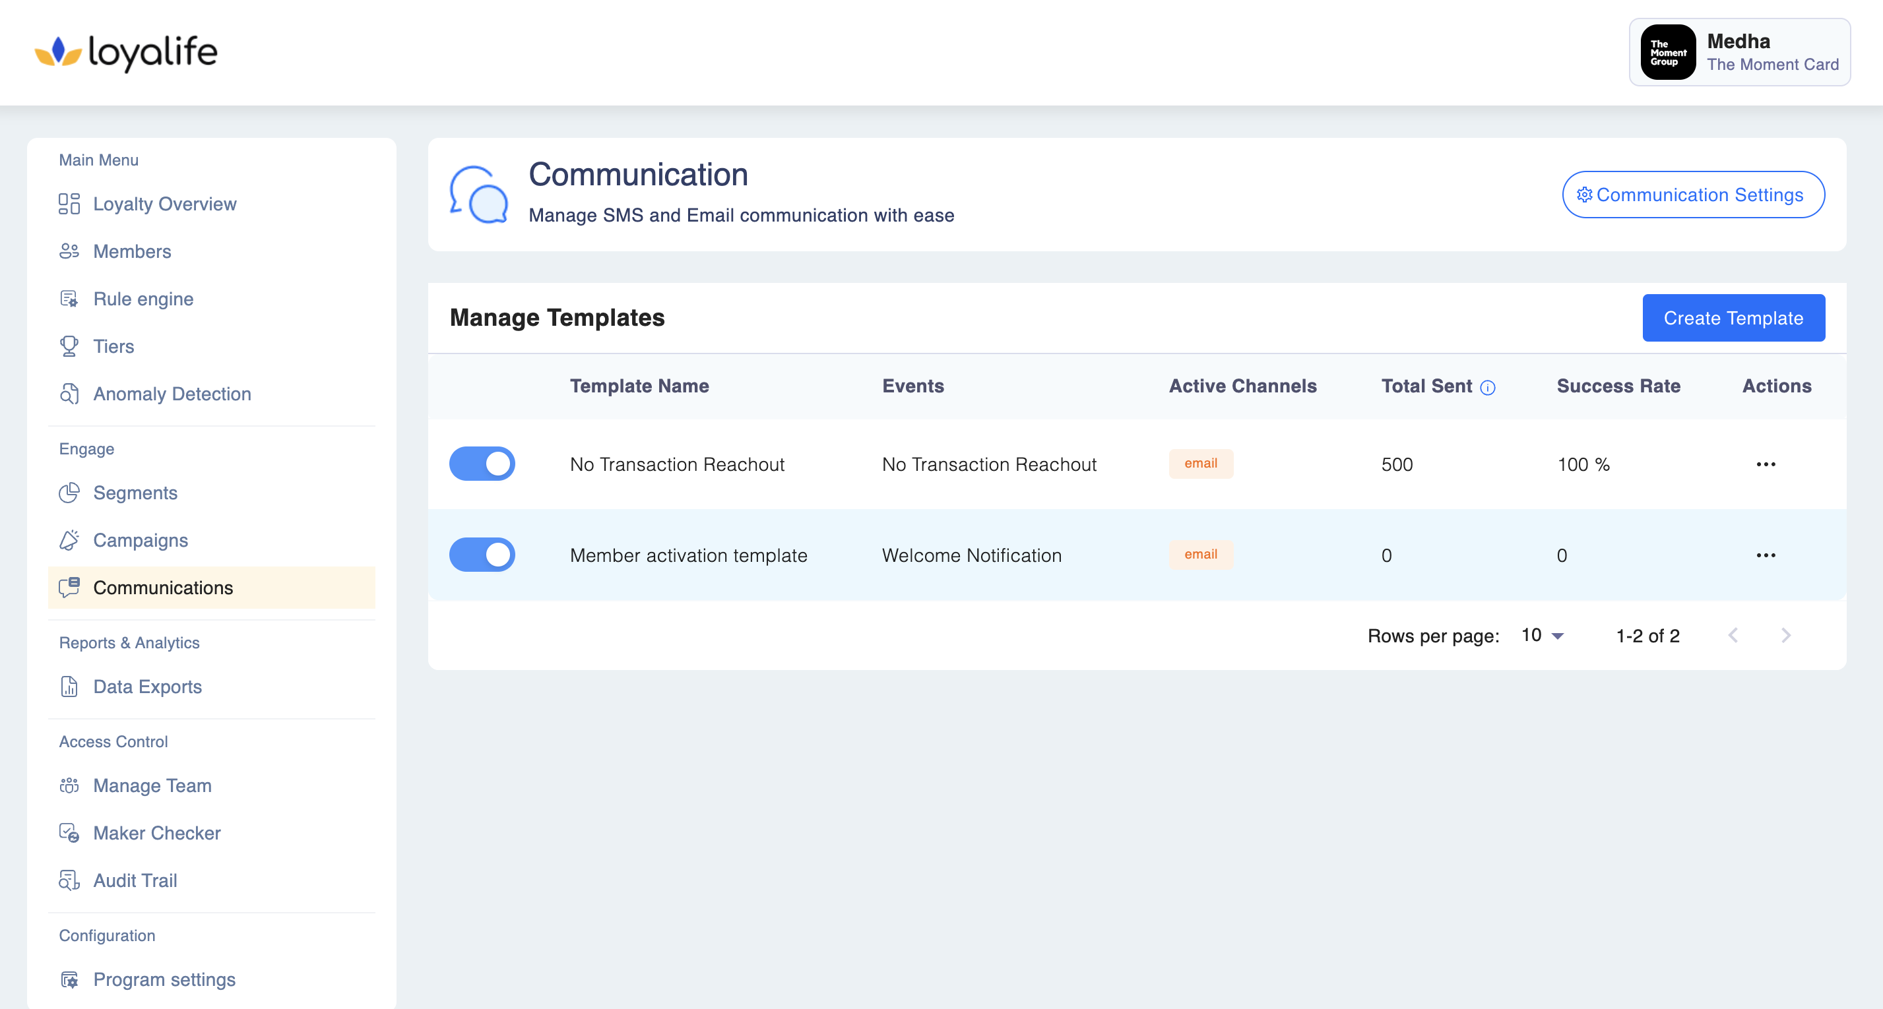Go to the next page arrow
The height and width of the screenshot is (1009, 1883).
[x=1785, y=636]
